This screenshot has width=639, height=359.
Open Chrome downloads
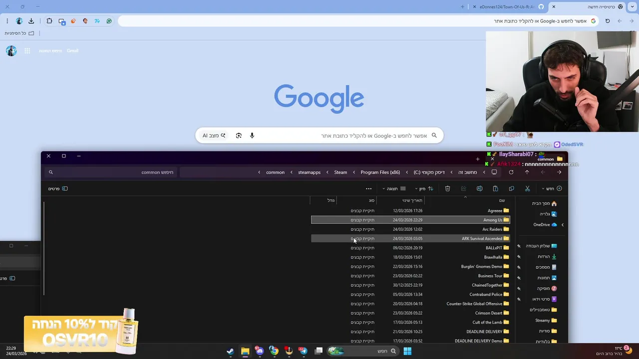[x=31, y=21]
